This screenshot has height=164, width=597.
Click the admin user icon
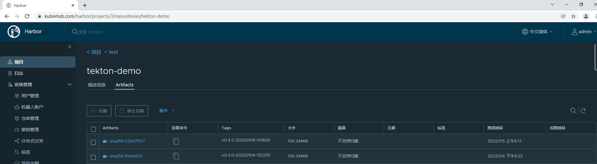[x=575, y=32]
